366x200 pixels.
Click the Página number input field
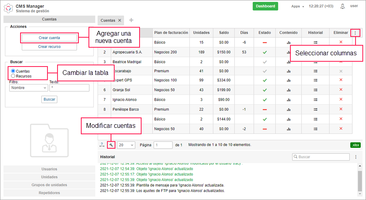click(163, 145)
